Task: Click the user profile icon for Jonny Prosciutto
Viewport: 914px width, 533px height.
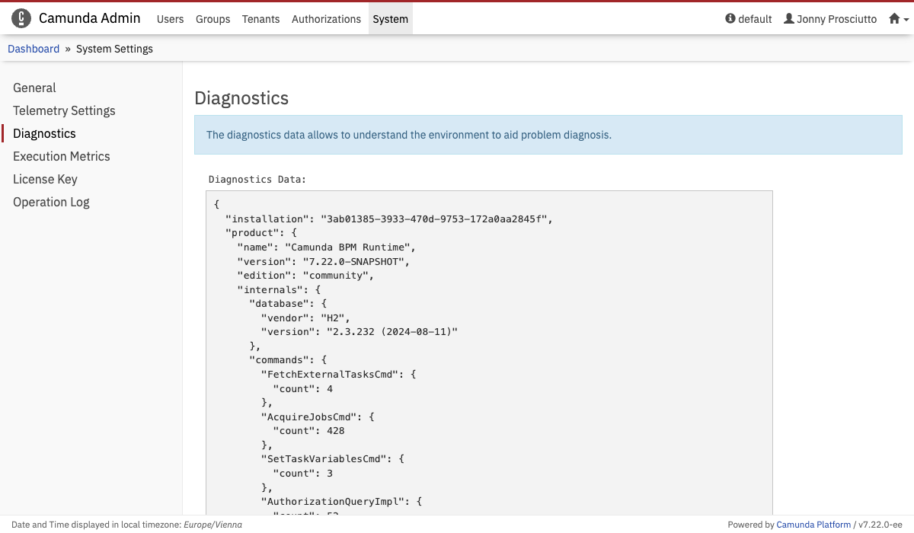Action: pos(789,19)
